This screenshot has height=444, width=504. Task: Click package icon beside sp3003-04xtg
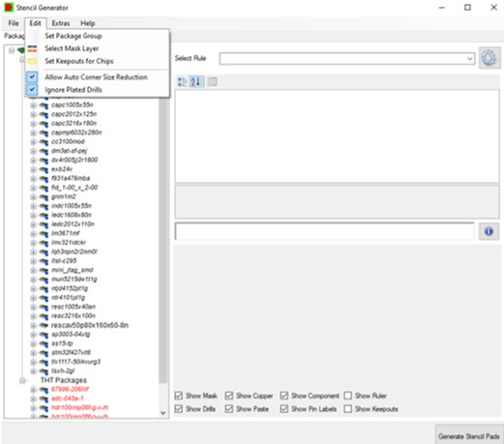(x=44, y=335)
